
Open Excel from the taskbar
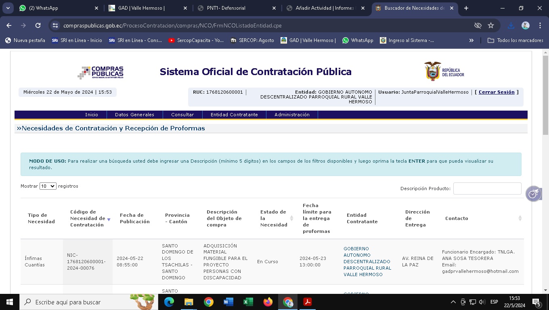point(248,302)
